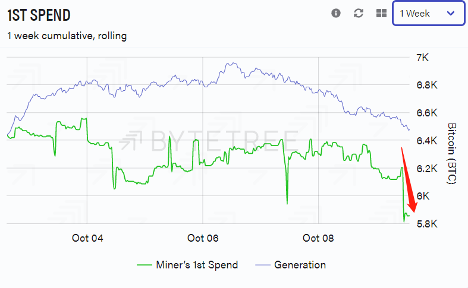Select the Oct 06 date axis label

click(x=203, y=239)
